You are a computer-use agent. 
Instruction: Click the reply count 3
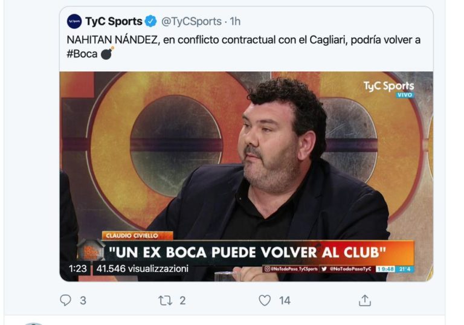[x=83, y=301]
